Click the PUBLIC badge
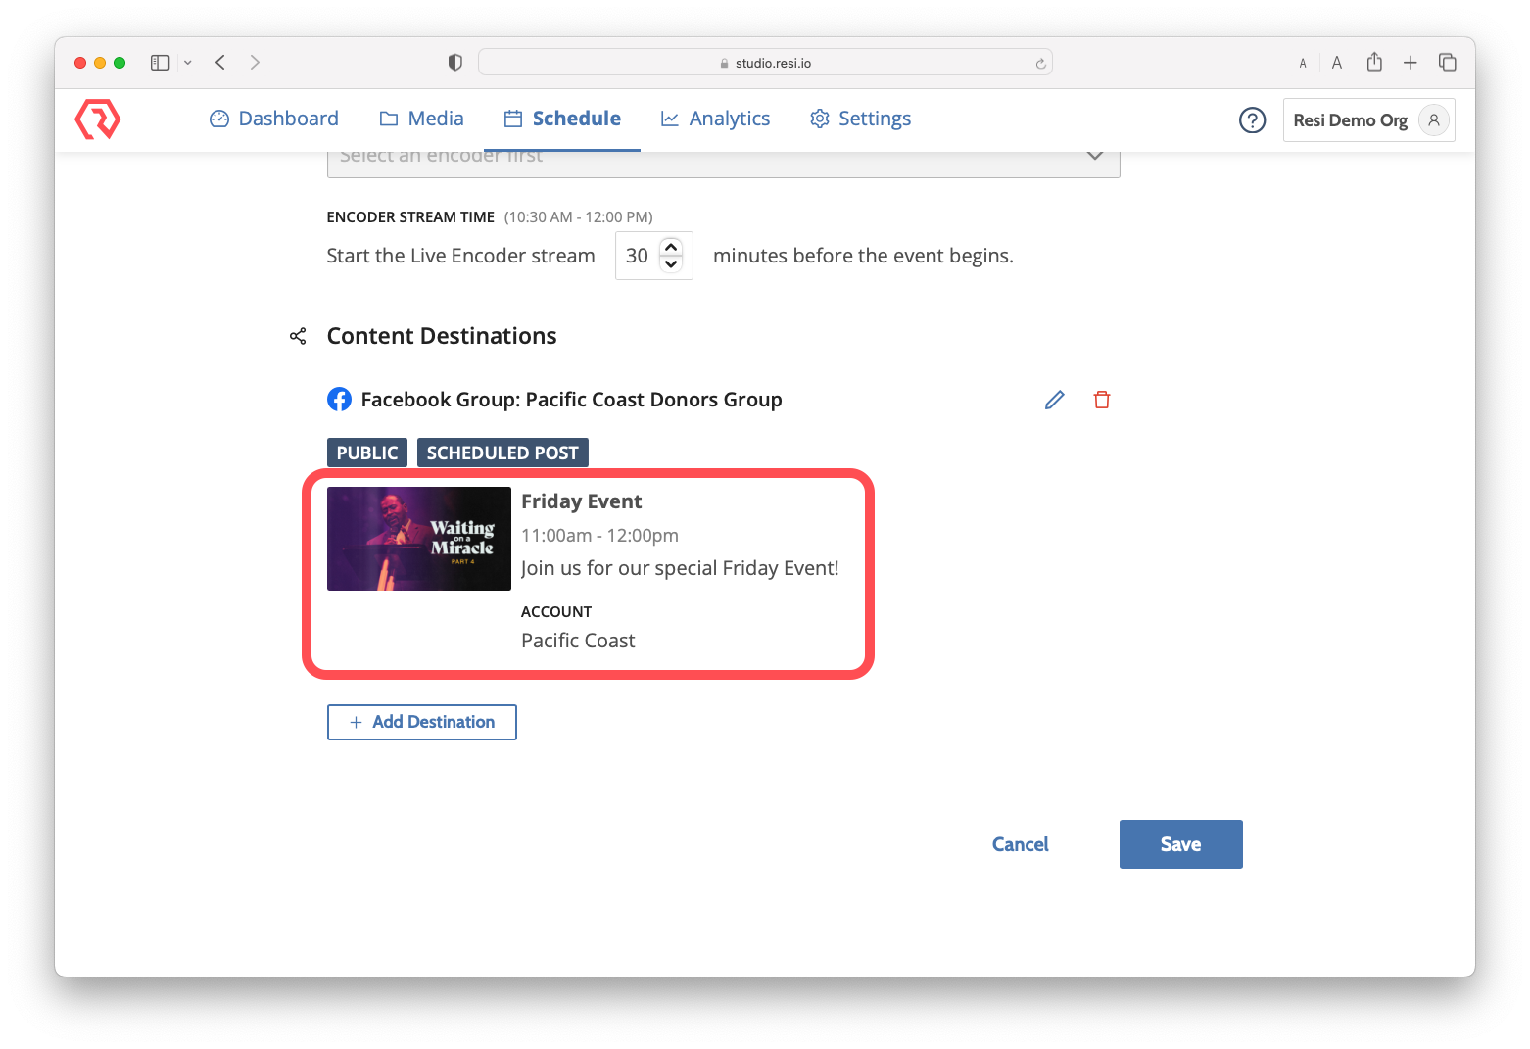Image resolution: width=1530 pixels, height=1049 pixels. [x=366, y=452]
